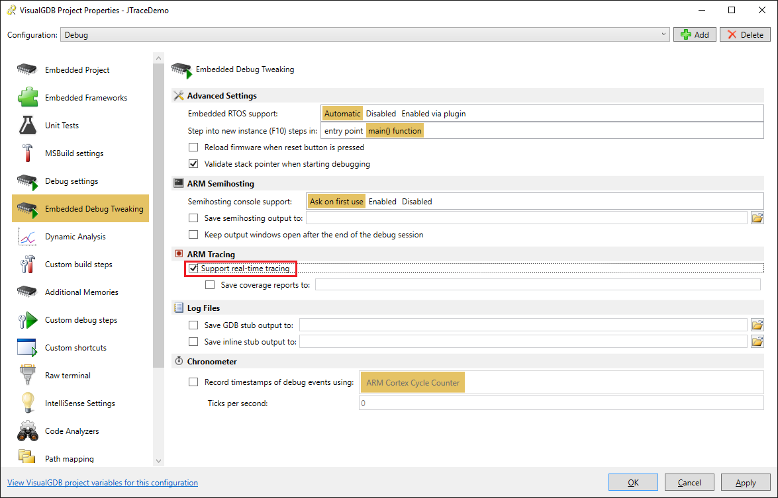The width and height of the screenshot is (778, 498).
Task: Check Save coverage reports to
Action: coord(210,285)
